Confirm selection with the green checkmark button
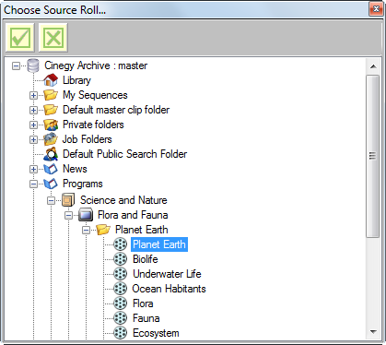 click(x=20, y=38)
